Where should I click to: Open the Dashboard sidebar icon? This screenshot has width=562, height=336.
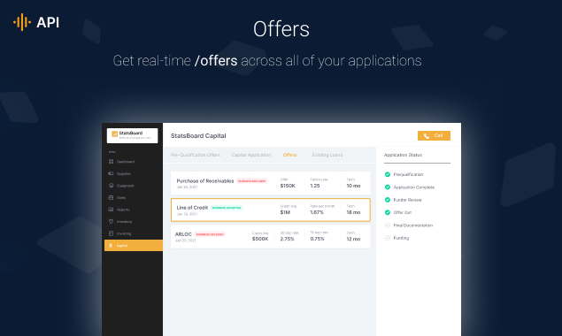click(x=112, y=162)
